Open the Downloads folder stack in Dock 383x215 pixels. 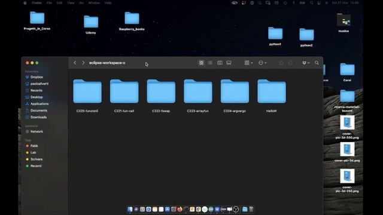coord(245,209)
